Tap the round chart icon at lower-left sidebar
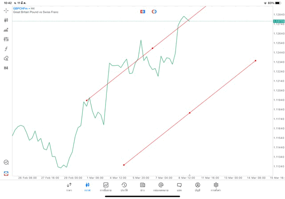The height and width of the screenshot is (199, 285). click(6, 162)
